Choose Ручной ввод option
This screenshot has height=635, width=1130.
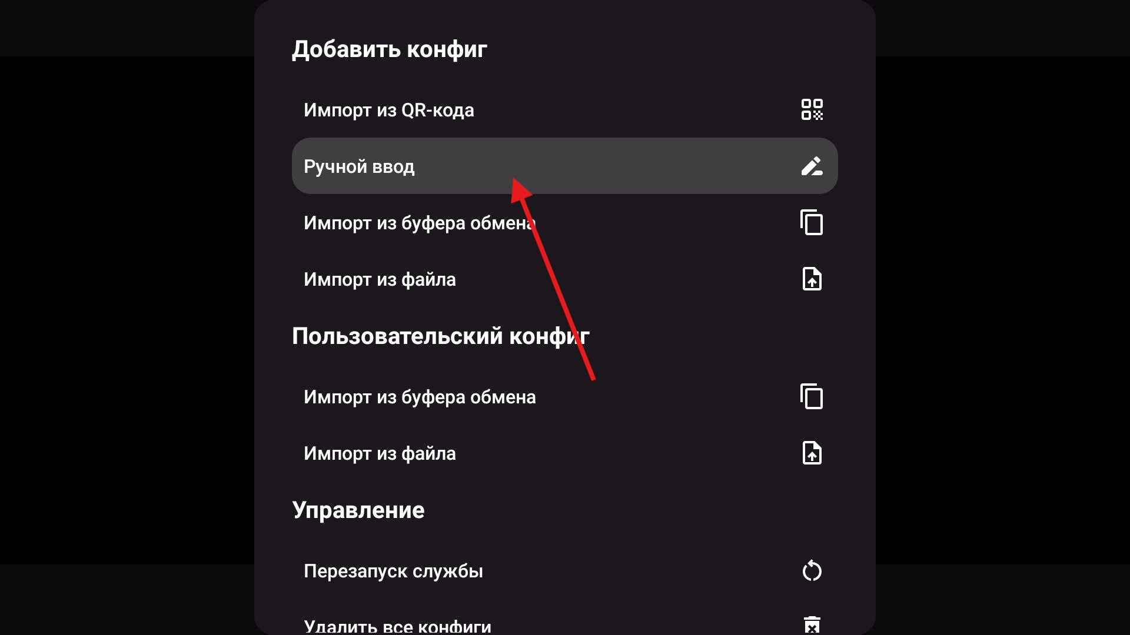pyautogui.click(x=565, y=166)
